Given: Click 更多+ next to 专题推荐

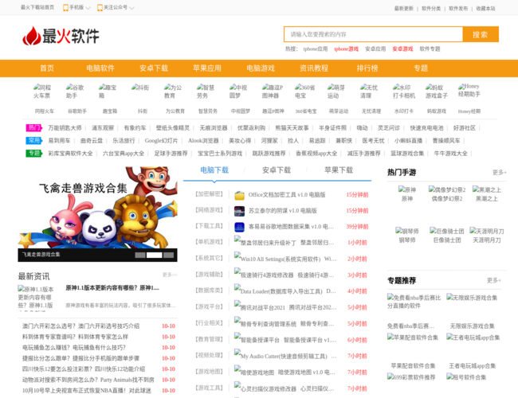Looking at the screenshot, I should [494, 280].
